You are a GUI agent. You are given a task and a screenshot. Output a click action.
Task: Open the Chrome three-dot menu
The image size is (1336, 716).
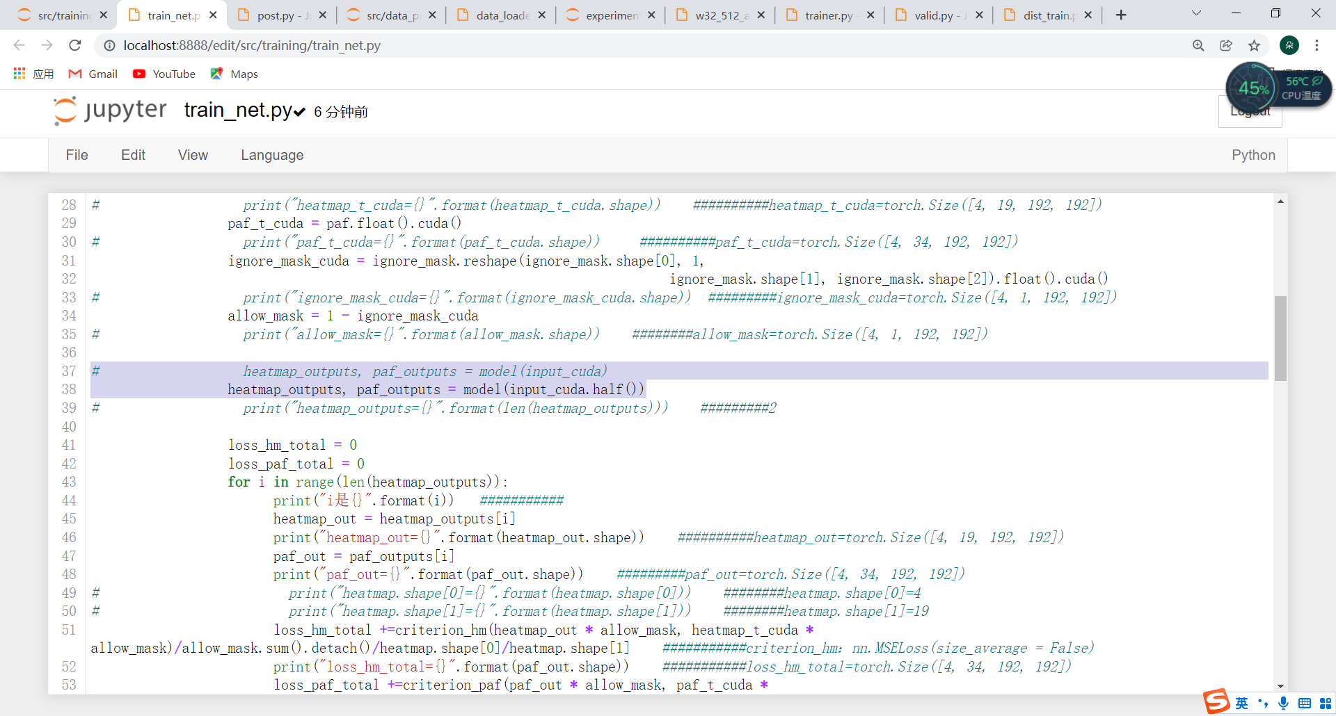tap(1317, 45)
